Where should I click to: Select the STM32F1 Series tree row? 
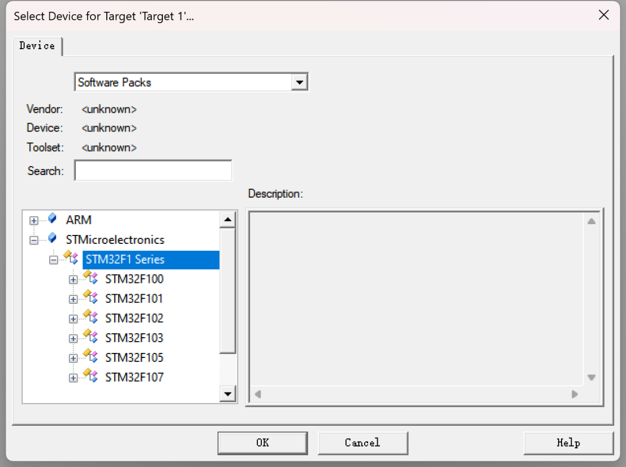(x=151, y=260)
